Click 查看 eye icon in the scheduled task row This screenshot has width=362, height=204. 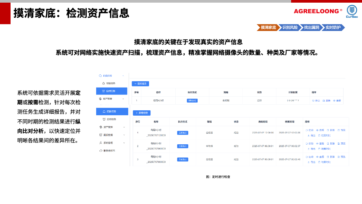coord(334,100)
